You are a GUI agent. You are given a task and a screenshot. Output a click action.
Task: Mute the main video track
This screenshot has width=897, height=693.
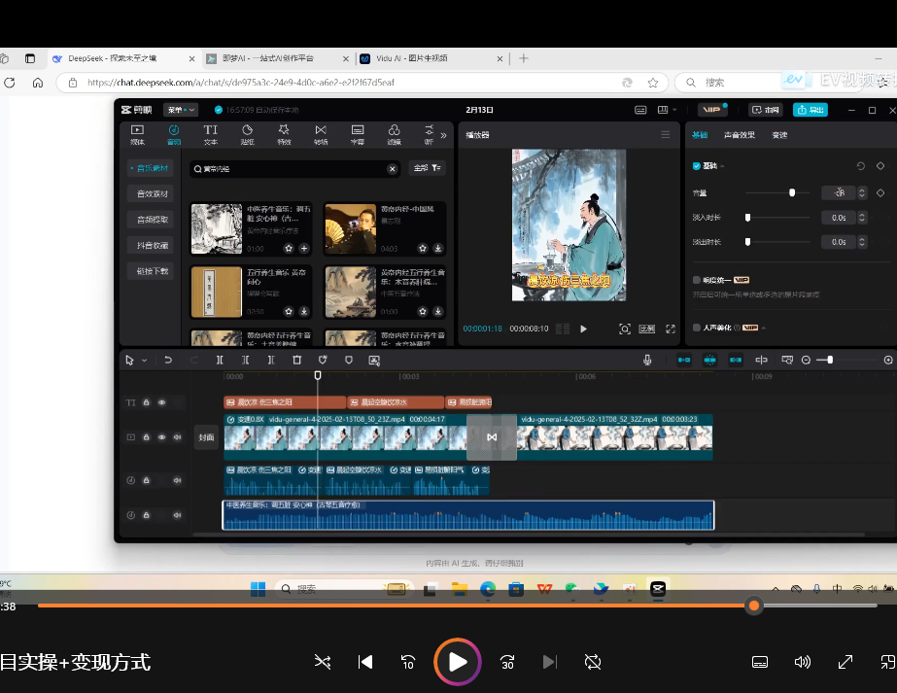177,437
